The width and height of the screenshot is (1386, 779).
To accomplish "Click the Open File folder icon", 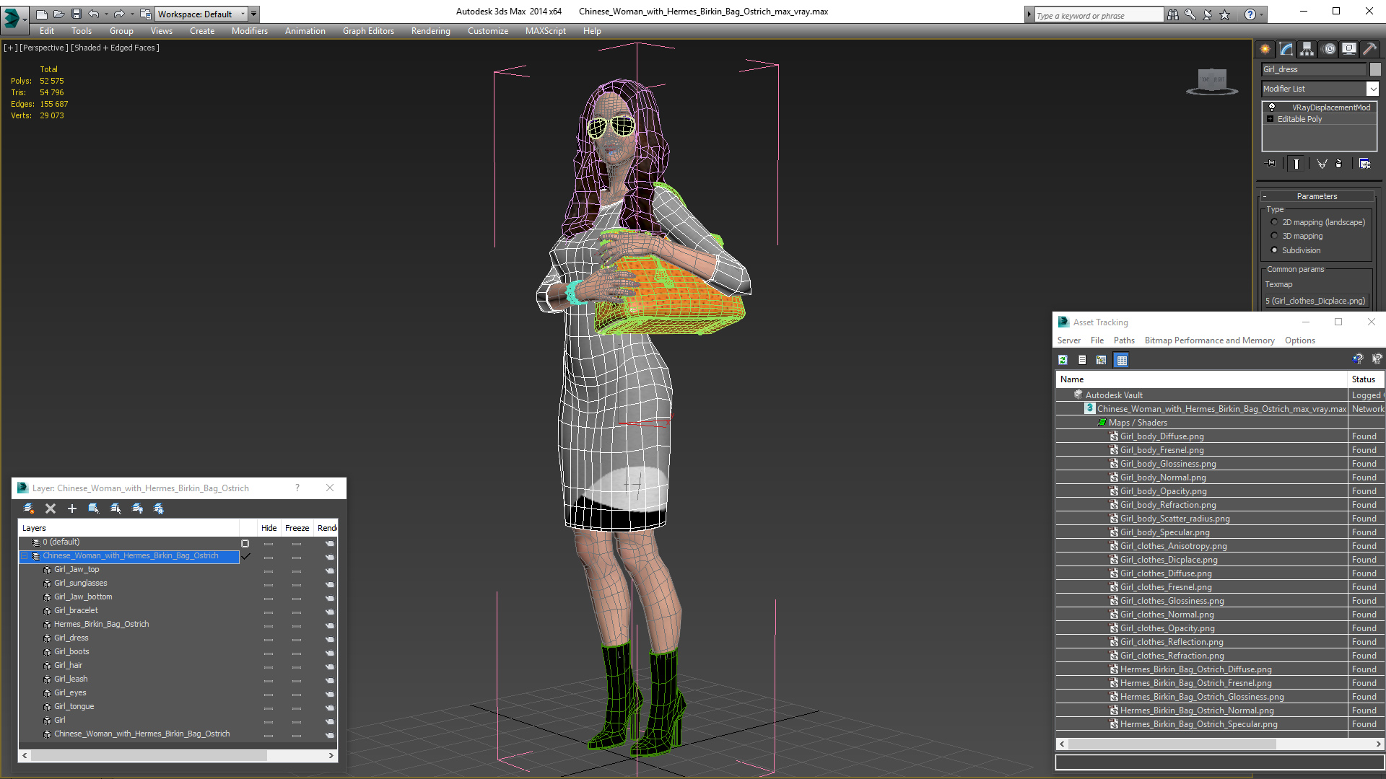I will click(59, 14).
